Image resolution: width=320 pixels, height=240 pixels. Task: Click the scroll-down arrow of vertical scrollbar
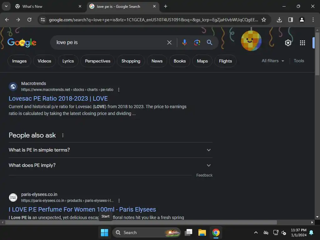pos(317,217)
